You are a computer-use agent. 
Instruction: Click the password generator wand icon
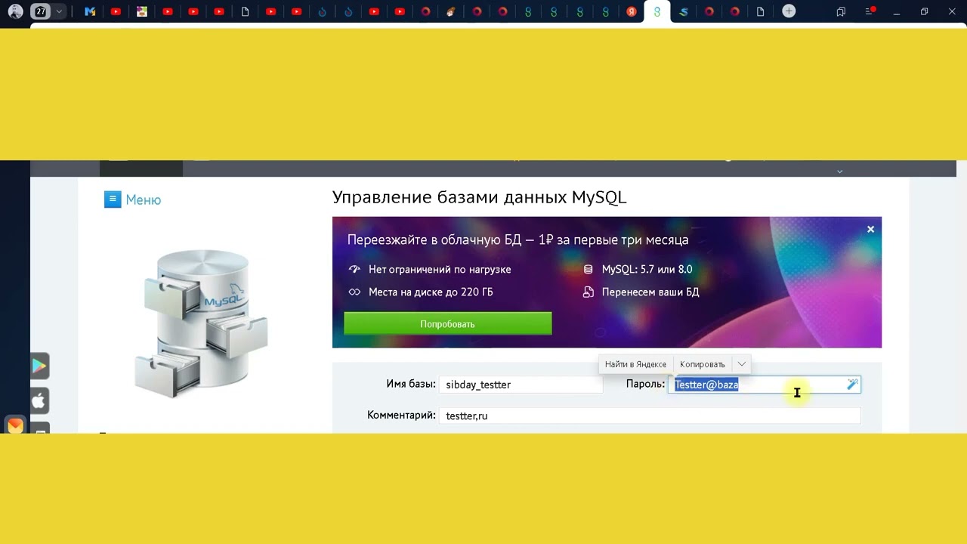point(852,385)
